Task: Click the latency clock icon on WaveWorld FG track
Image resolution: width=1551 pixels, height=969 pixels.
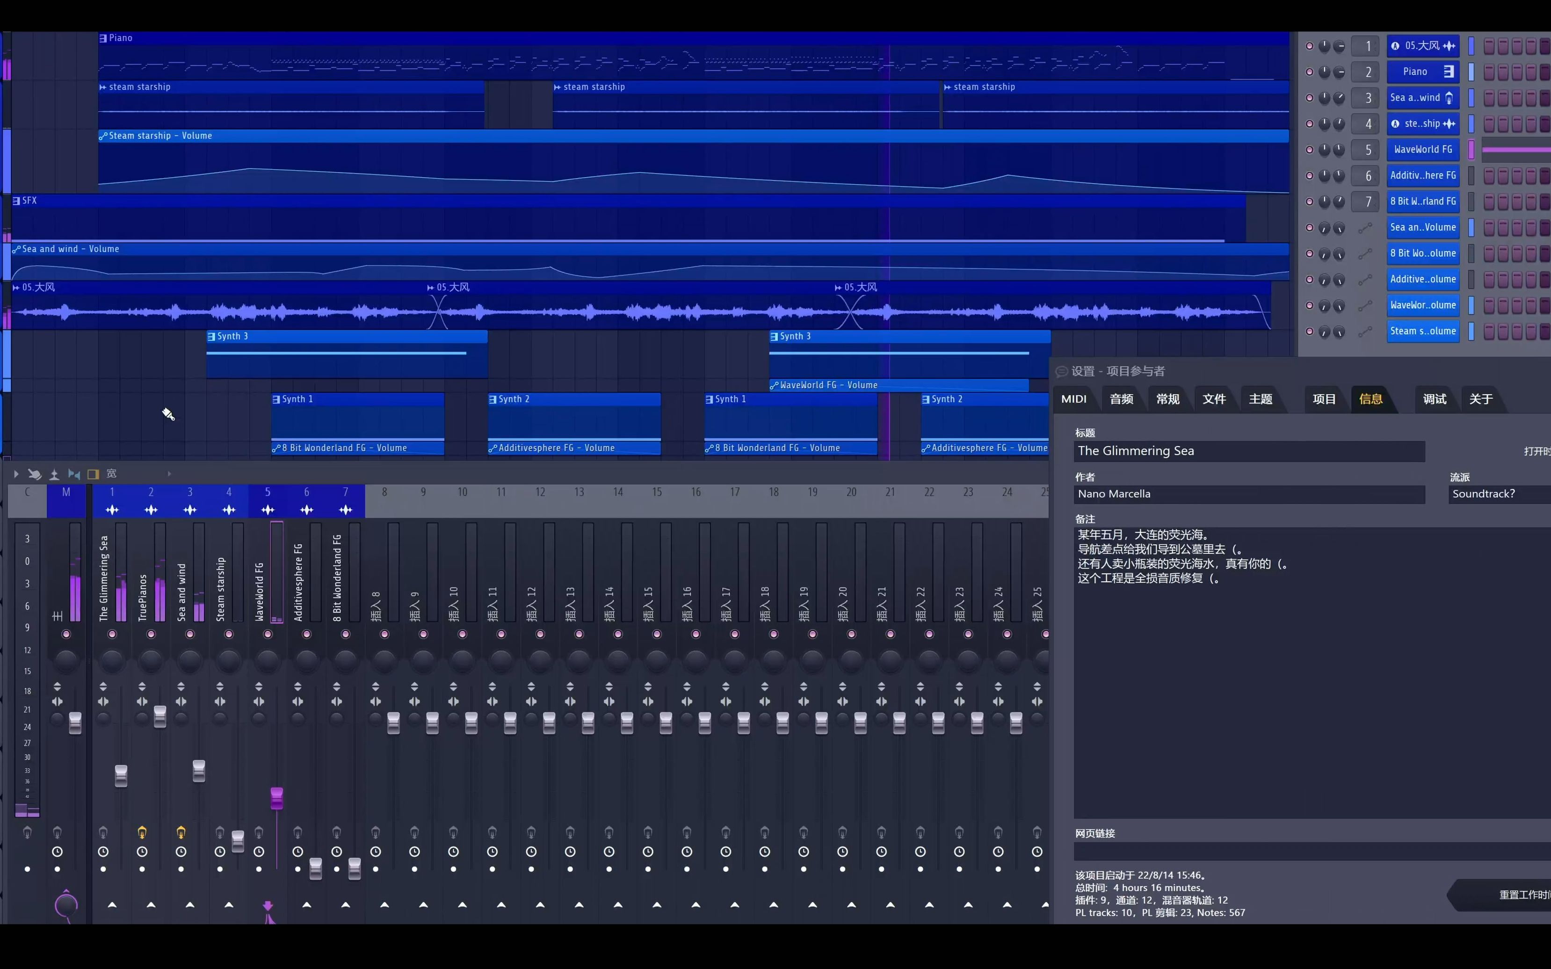Action: coord(259,852)
